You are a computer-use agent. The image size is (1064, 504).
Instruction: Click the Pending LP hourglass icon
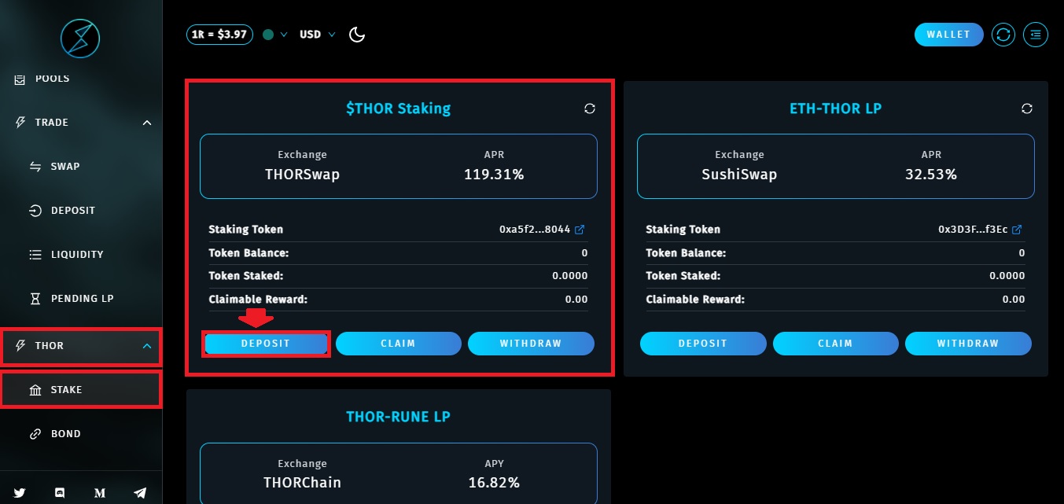tap(35, 299)
